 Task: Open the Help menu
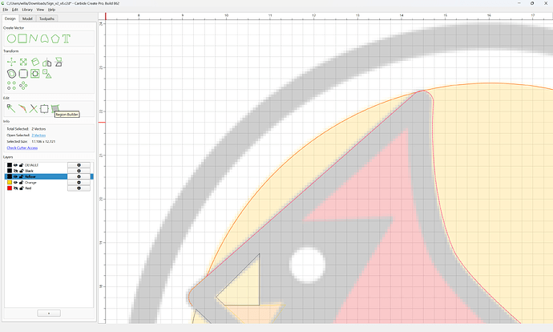point(51,10)
